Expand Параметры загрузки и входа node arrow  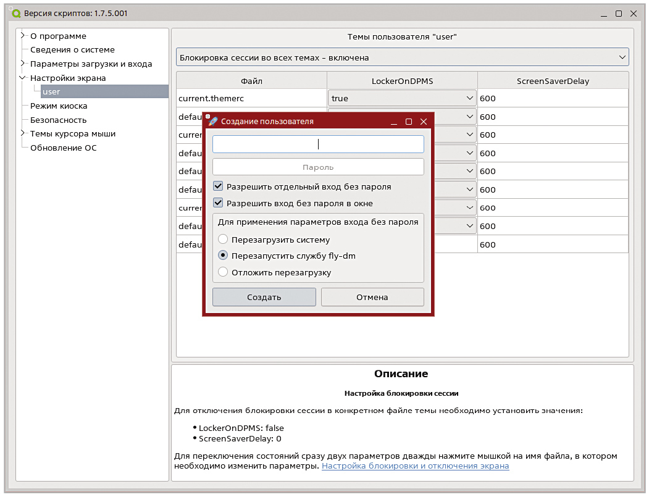tap(23, 64)
